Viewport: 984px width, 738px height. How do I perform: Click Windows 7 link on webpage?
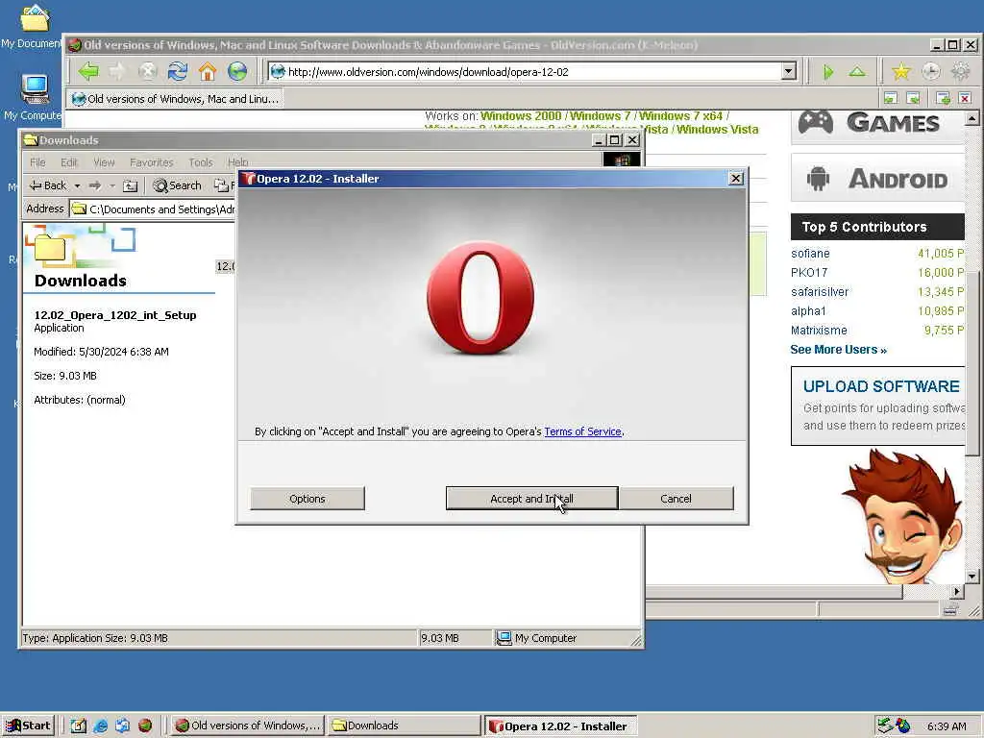click(600, 116)
